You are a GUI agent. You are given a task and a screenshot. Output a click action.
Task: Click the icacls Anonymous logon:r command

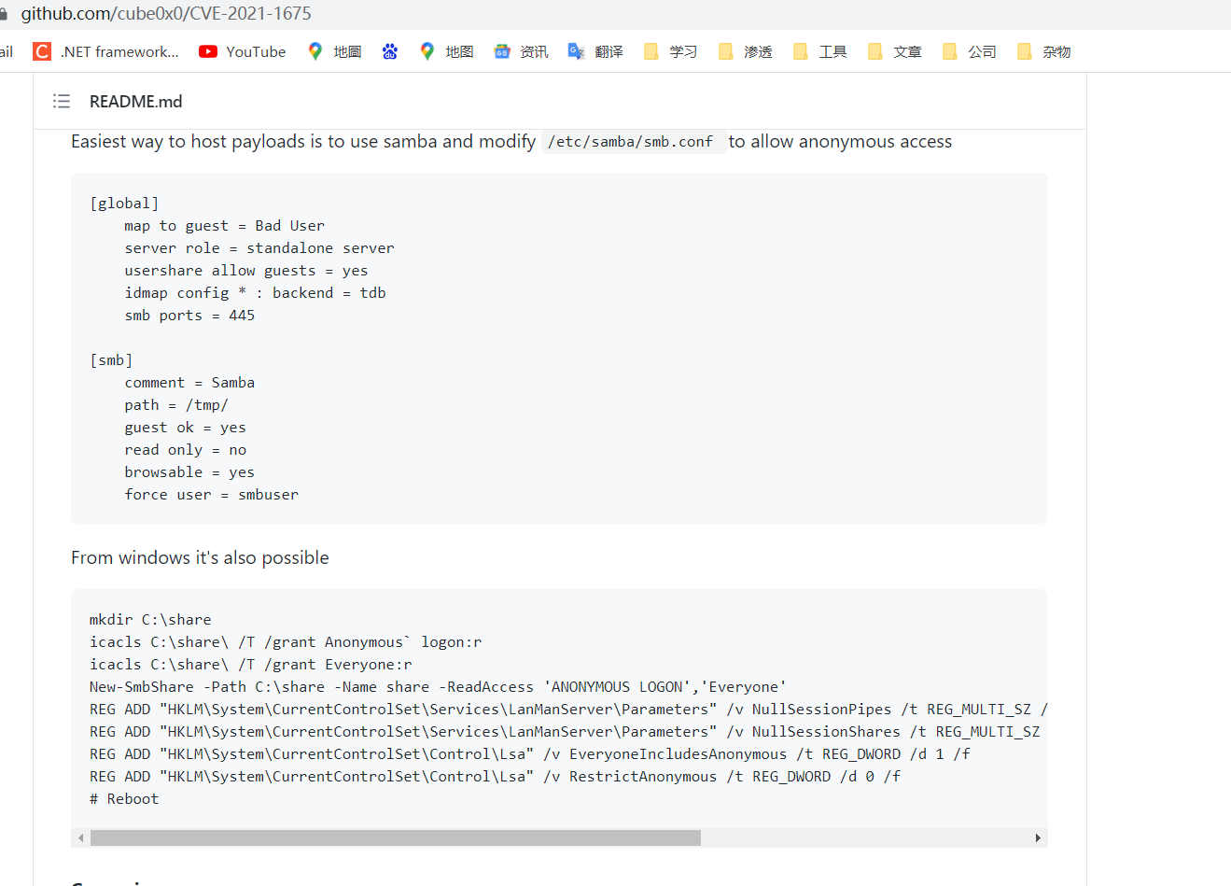pyautogui.click(x=286, y=641)
